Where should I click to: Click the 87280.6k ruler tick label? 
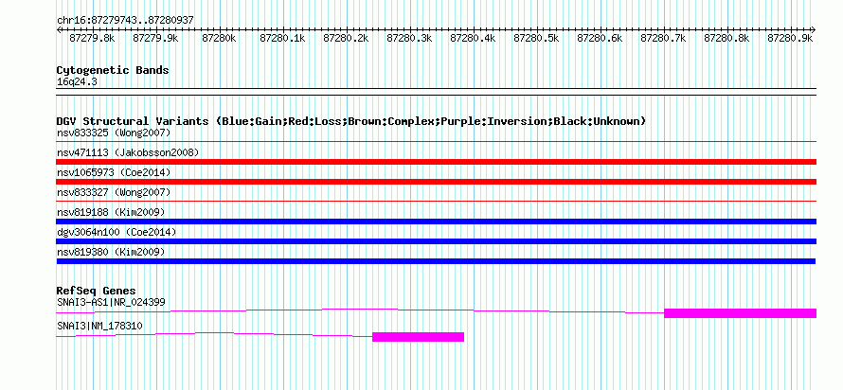click(x=600, y=38)
